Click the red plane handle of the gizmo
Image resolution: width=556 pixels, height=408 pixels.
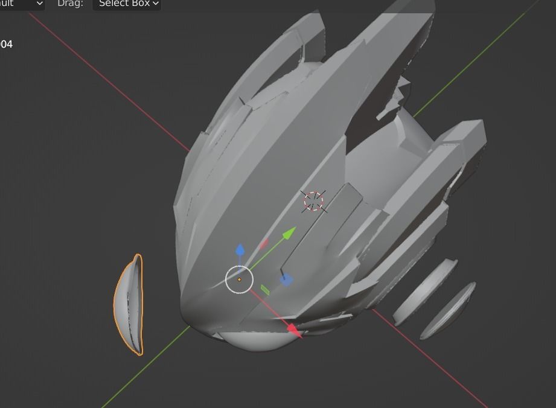pos(264,243)
